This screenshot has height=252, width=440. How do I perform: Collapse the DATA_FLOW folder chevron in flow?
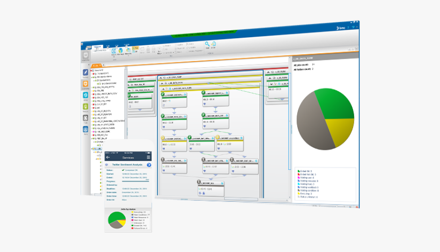tap(164, 83)
